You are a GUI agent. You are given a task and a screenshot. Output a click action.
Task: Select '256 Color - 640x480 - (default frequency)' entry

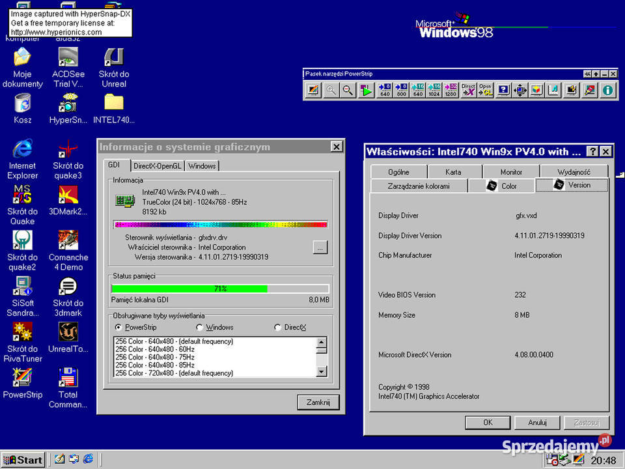[215, 341]
